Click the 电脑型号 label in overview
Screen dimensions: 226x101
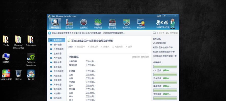pos(73,61)
